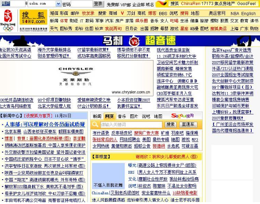Open NBA in the navigation menu
This screenshot has height=204, width=260.
(x=235, y=13)
